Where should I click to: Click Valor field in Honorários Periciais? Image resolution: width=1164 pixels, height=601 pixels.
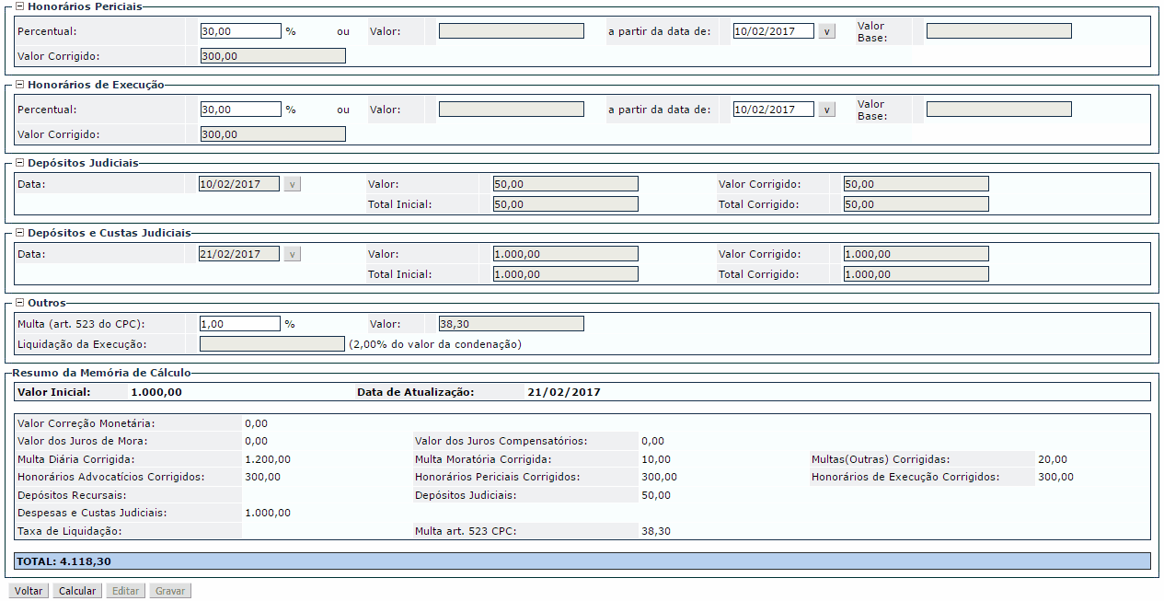pos(512,31)
